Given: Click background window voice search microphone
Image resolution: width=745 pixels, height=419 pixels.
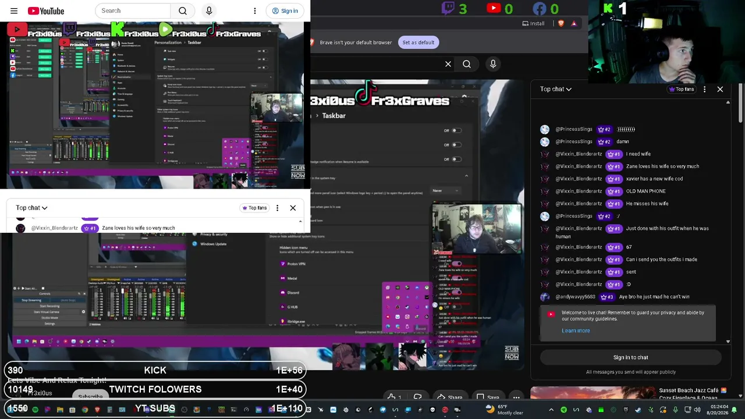Looking at the screenshot, I should tap(493, 64).
